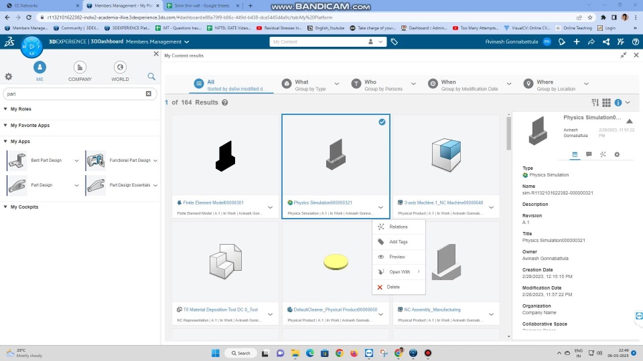Open File Explorer from taskbar
Screen dimensions: 643x361
click(295, 353)
